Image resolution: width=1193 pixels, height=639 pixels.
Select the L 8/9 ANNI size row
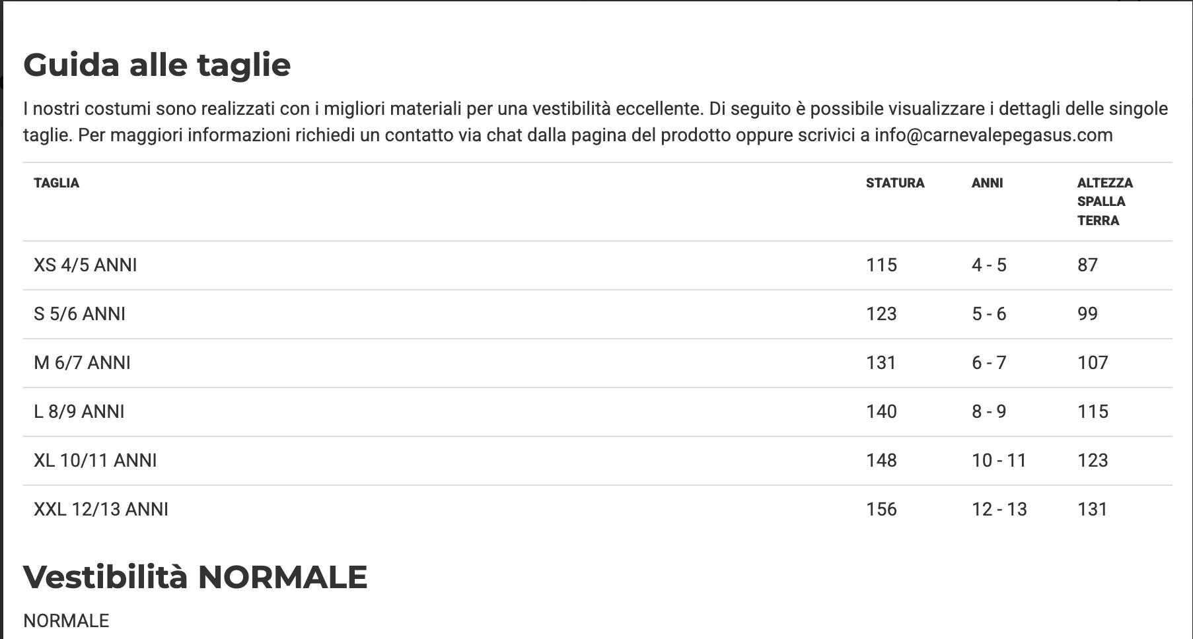coord(79,412)
